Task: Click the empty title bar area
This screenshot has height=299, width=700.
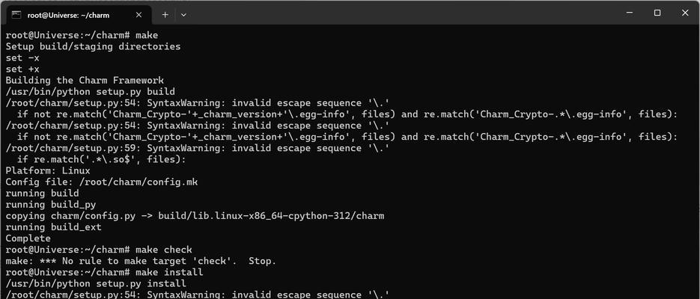Action: [x=402, y=13]
